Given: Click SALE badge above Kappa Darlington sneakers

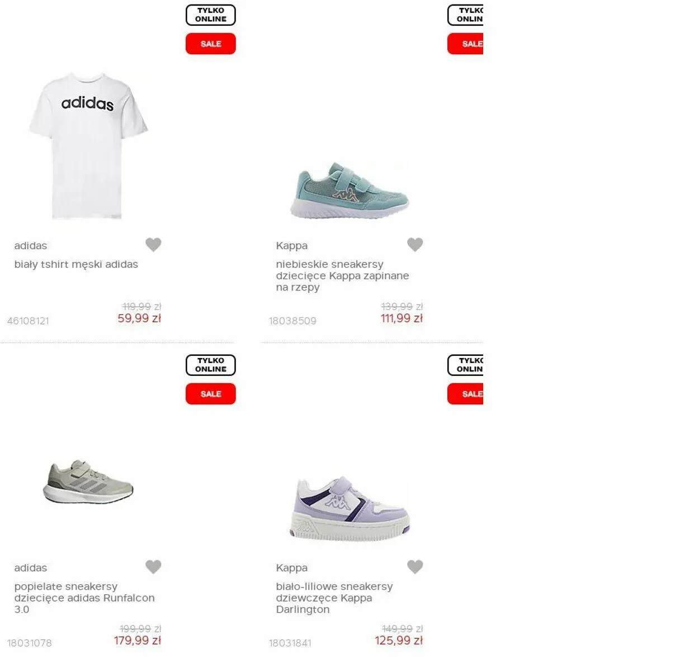Looking at the screenshot, I should (465, 394).
